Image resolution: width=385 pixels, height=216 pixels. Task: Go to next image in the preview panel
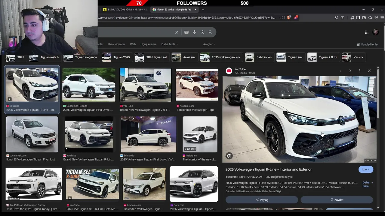pos(350,71)
